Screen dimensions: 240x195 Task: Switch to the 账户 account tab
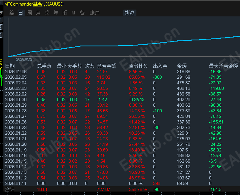coord(94,13)
